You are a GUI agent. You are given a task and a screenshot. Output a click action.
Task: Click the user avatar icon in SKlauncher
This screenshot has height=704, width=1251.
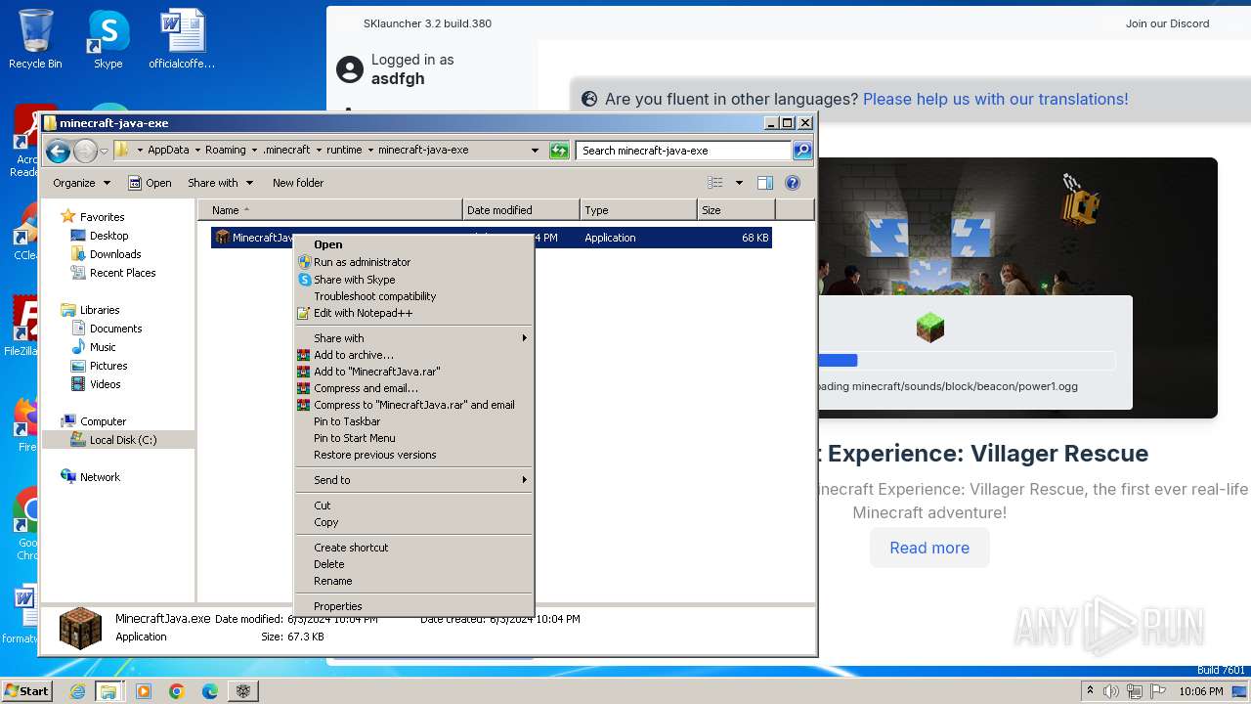click(350, 69)
